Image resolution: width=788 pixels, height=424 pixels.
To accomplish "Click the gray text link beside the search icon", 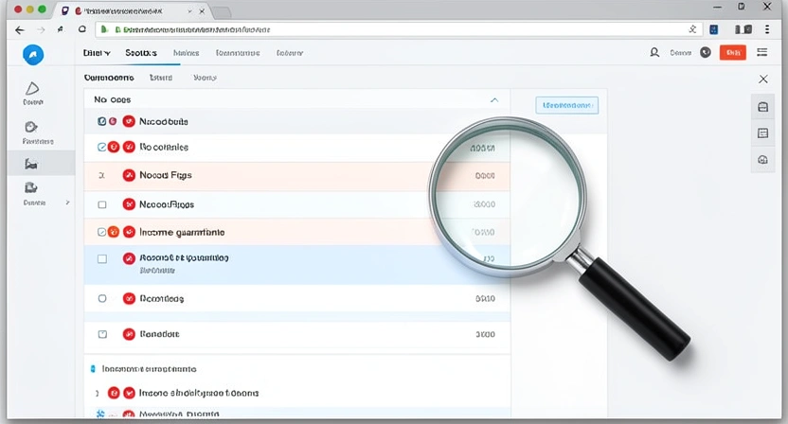I will coord(680,52).
